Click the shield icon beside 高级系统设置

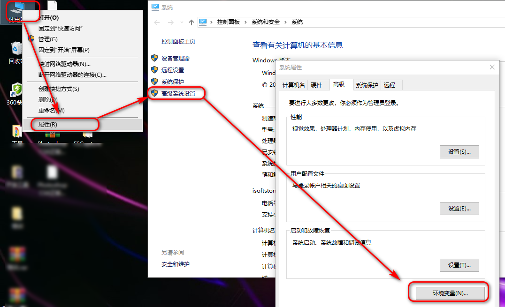pos(155,93)
